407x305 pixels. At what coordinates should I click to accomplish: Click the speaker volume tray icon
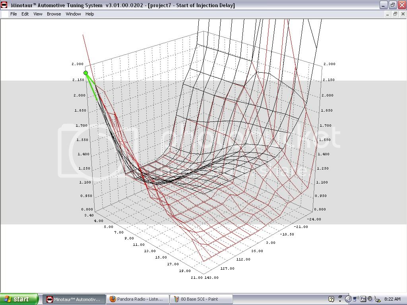pos(370,299)
